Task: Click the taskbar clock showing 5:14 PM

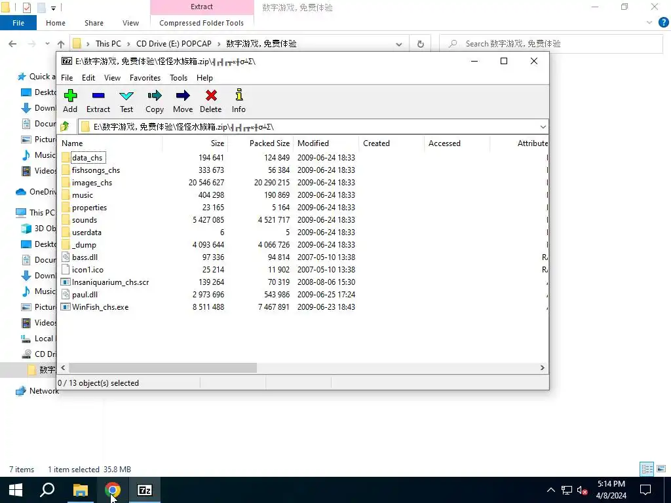Action: [611, 490]
